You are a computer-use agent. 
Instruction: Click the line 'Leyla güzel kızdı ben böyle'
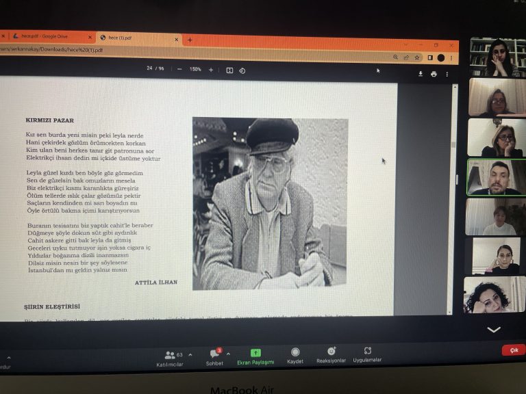85,173
